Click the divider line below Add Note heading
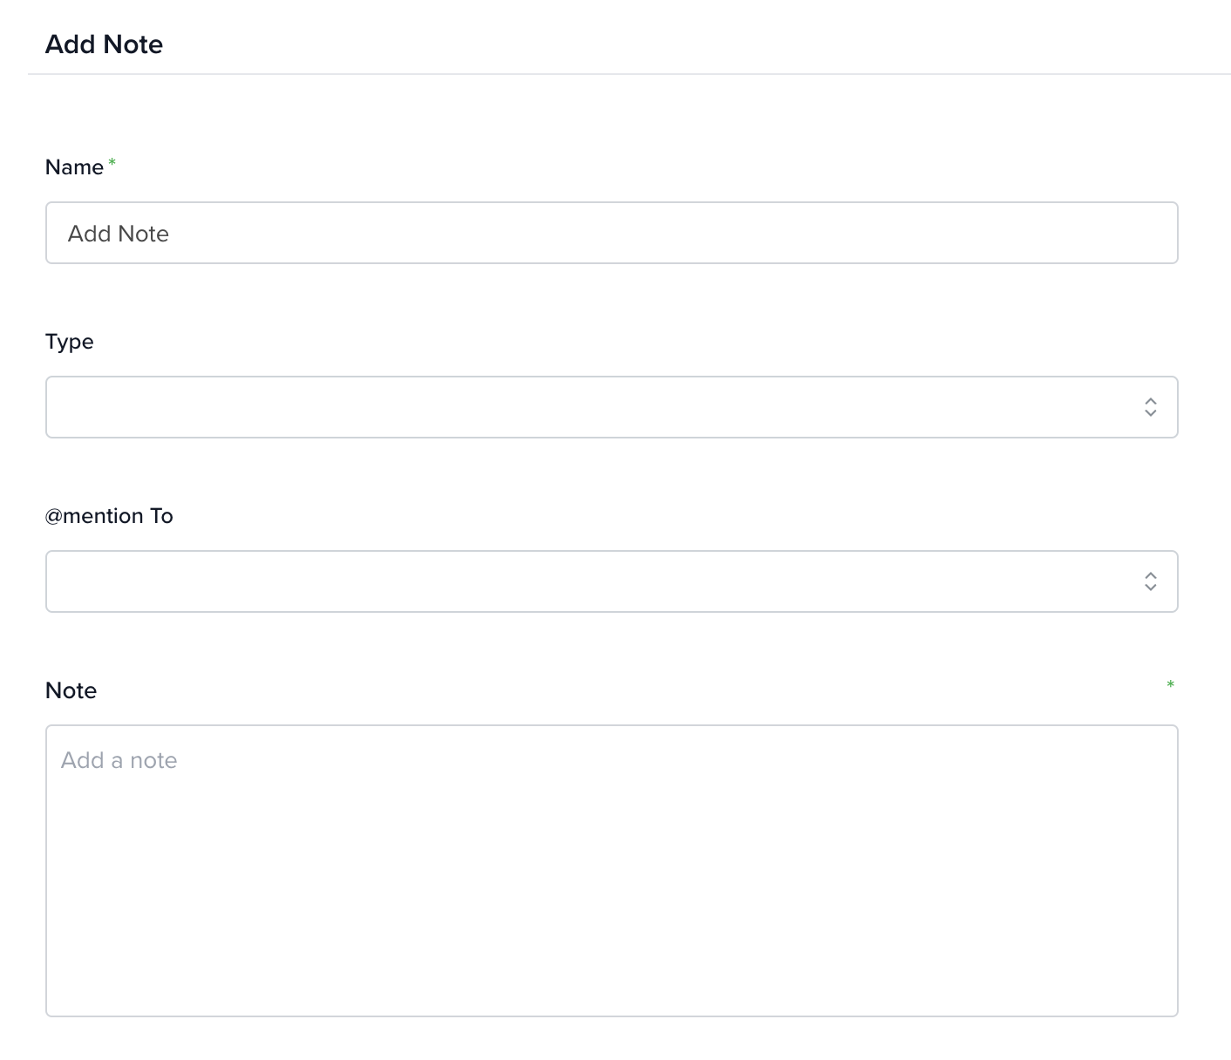The image size is (1231, 1060). [x=629, y=74]
